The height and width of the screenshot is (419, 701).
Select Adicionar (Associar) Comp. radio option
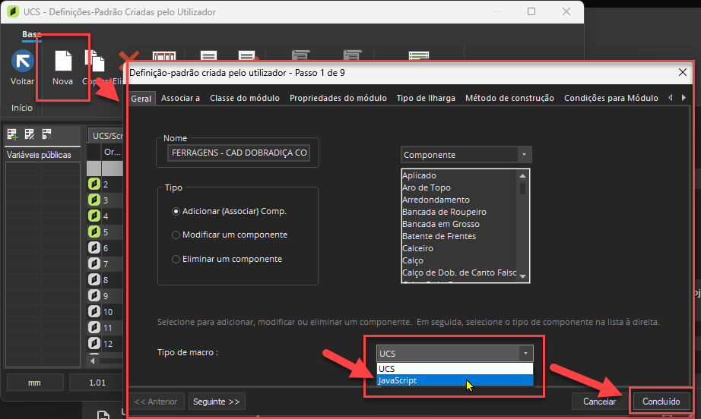pos(177,212)
